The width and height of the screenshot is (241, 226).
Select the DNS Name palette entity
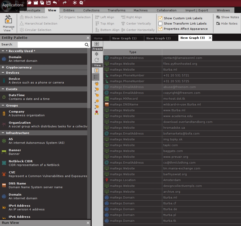[44, 185]
